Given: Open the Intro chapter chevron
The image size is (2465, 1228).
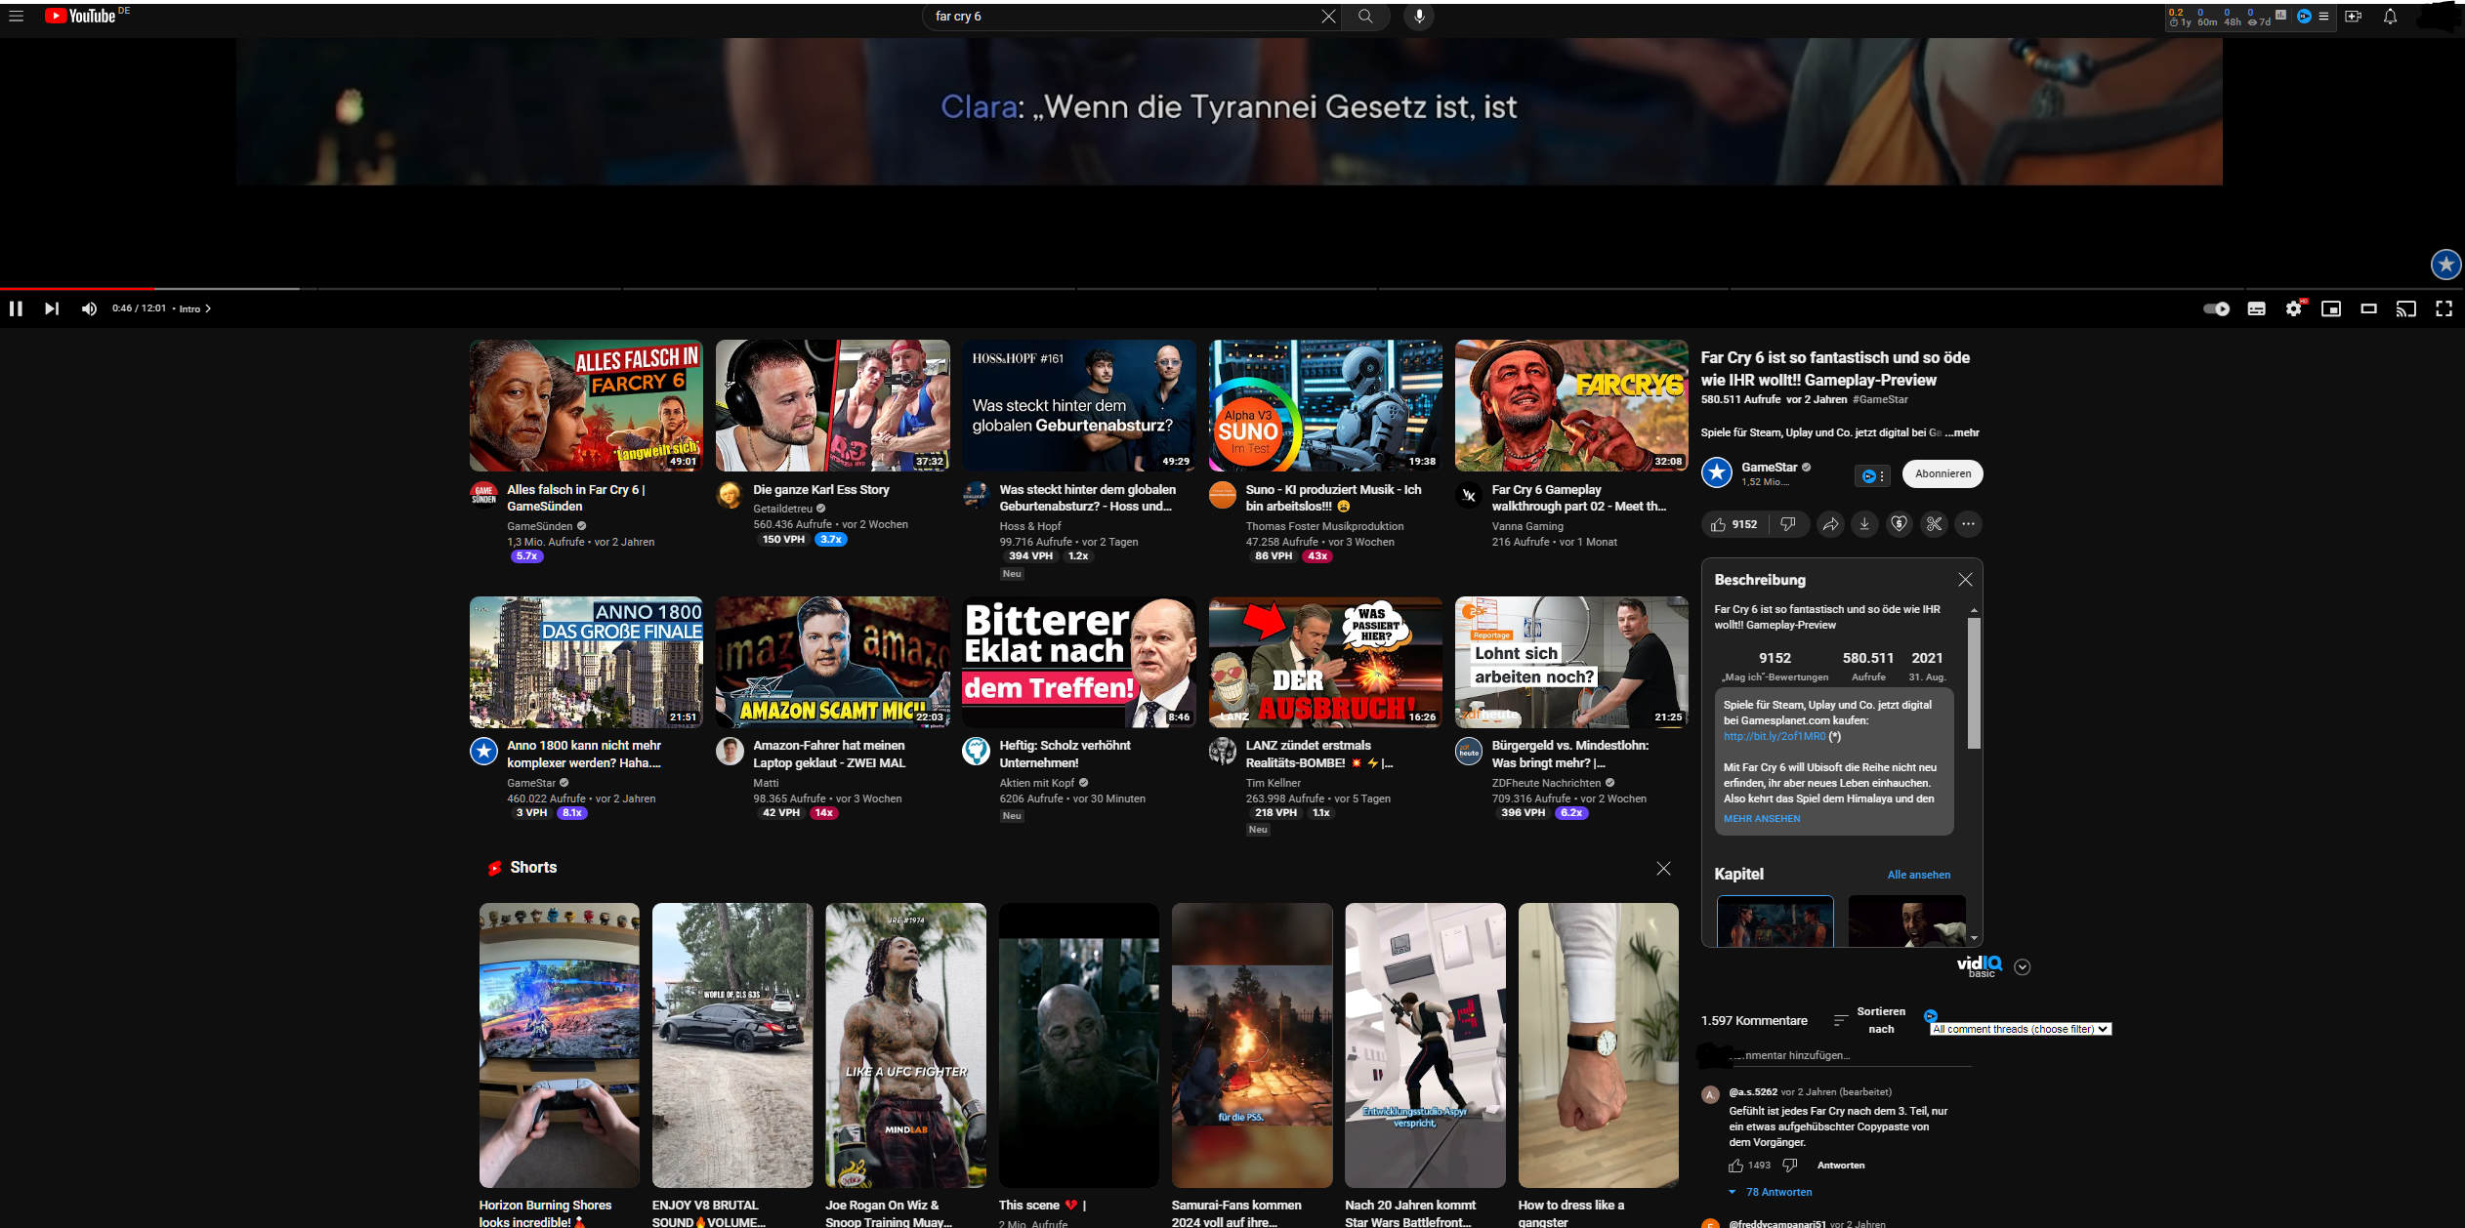Looking at the screenshot, I should (x=208, y=308).
